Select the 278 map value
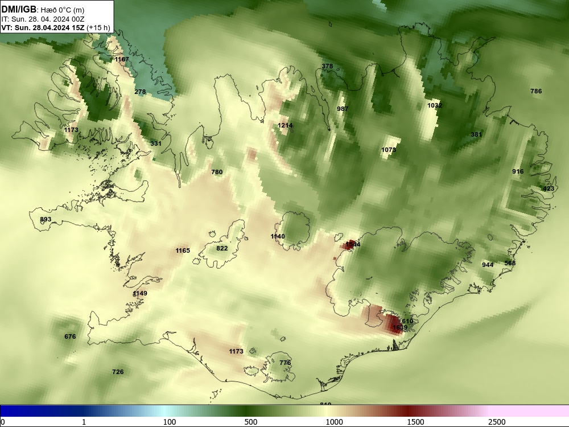The height and width of the screenshot is (427, 569). 140,92
